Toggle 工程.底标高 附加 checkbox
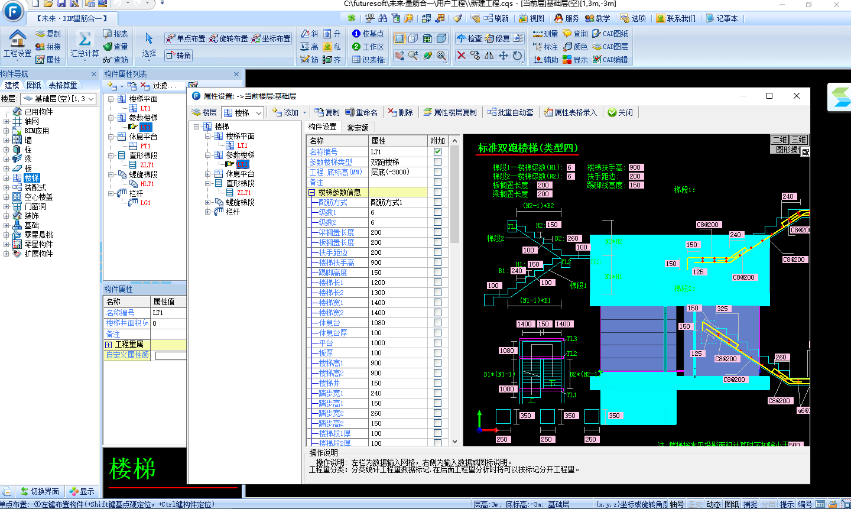This screenshot has width=851, height=509. 437,171
